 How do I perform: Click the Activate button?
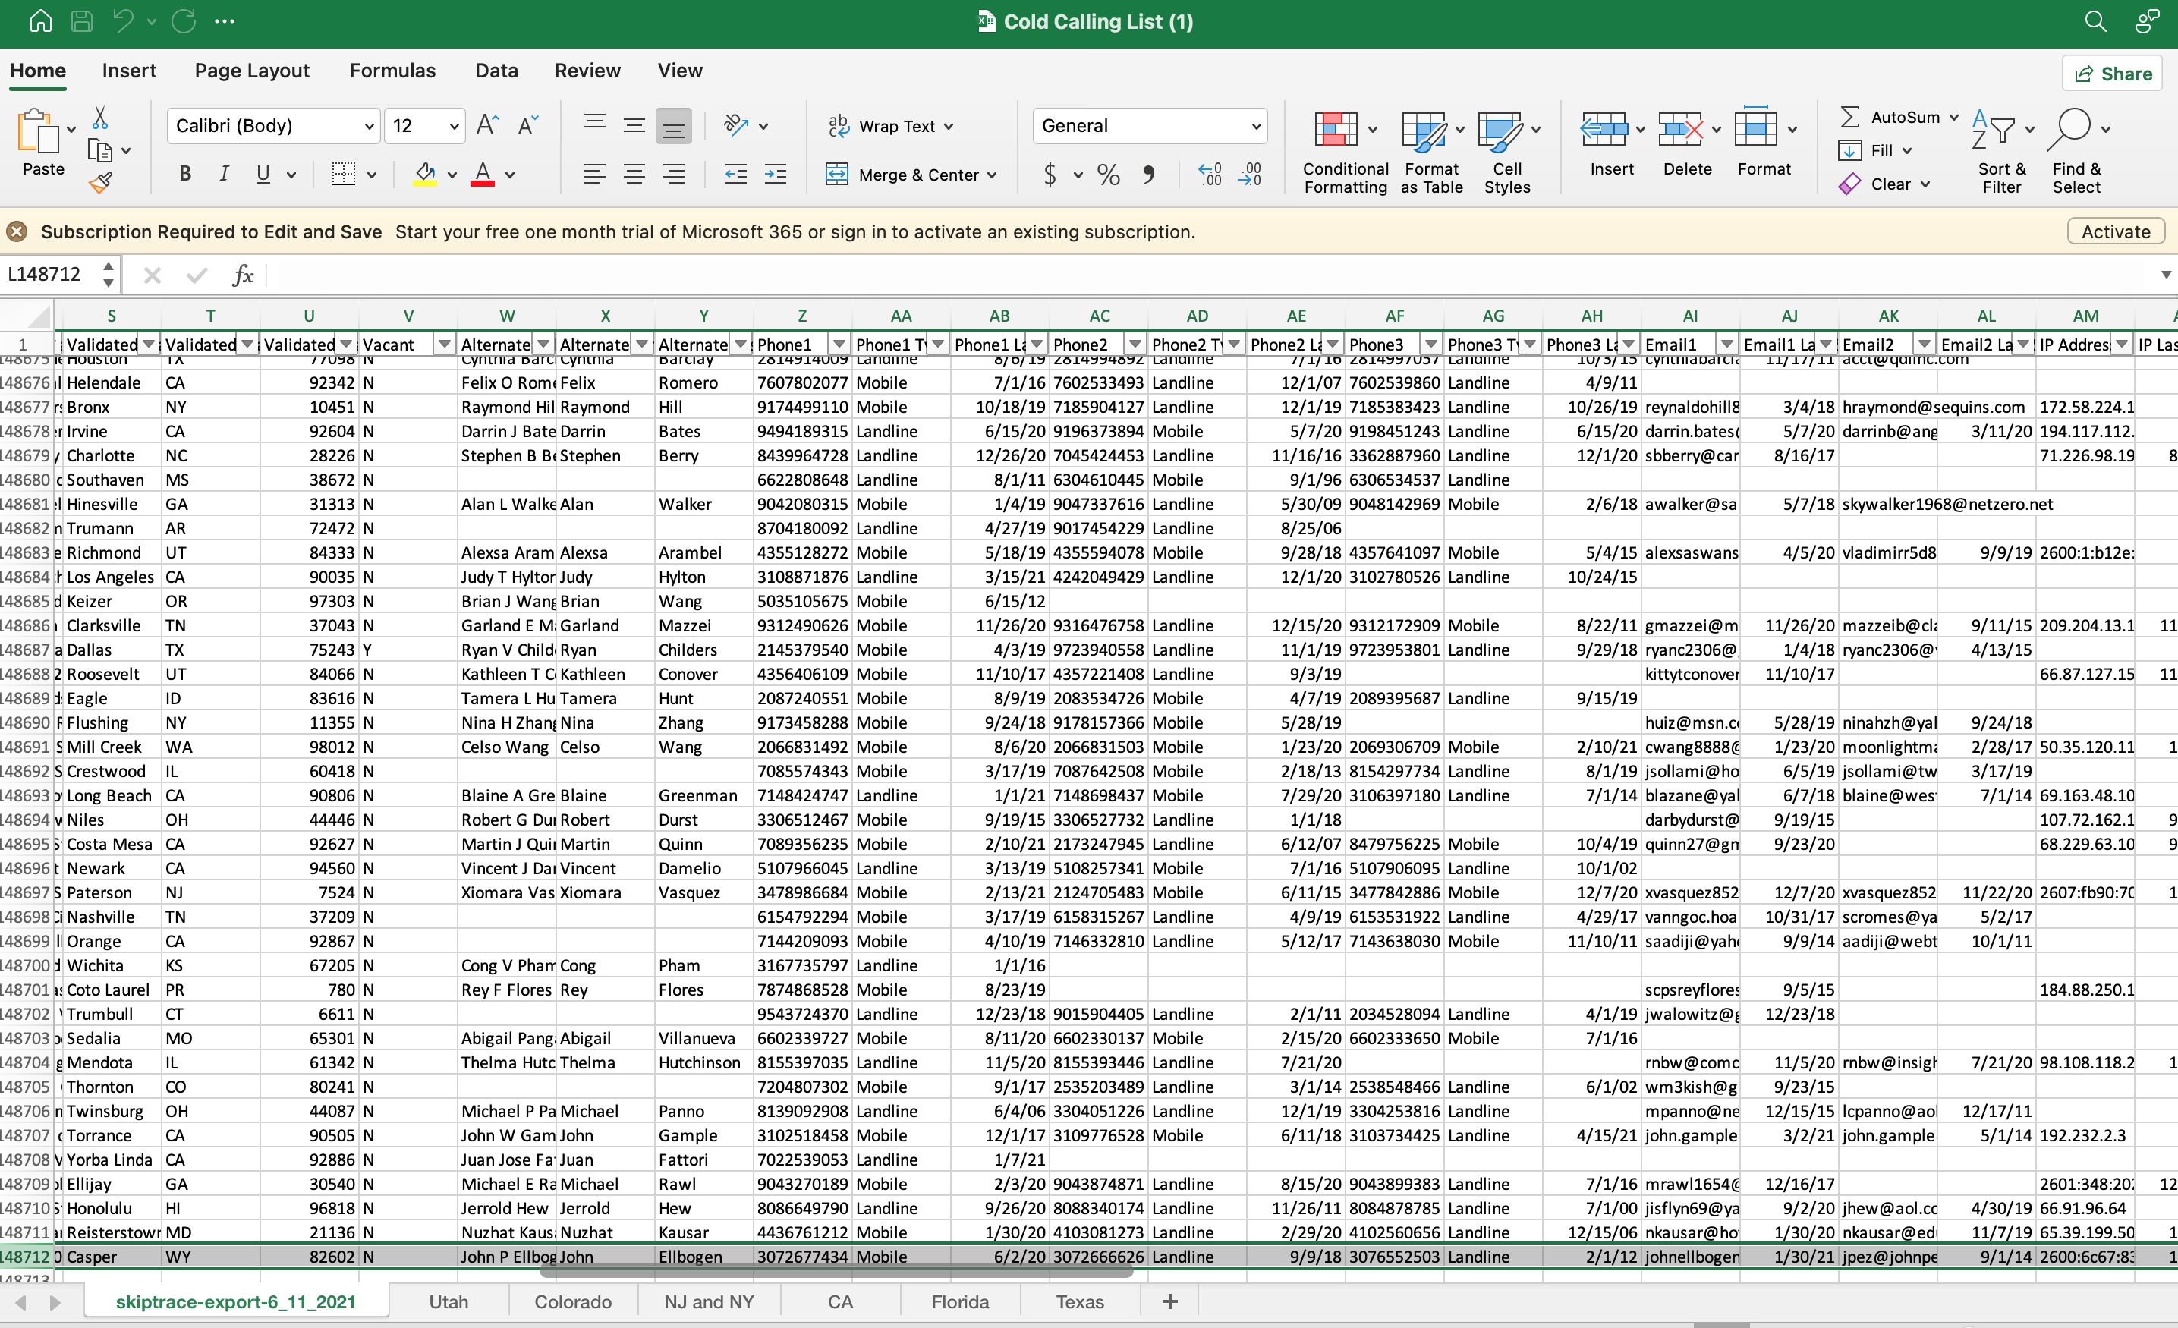[2115, 231]
